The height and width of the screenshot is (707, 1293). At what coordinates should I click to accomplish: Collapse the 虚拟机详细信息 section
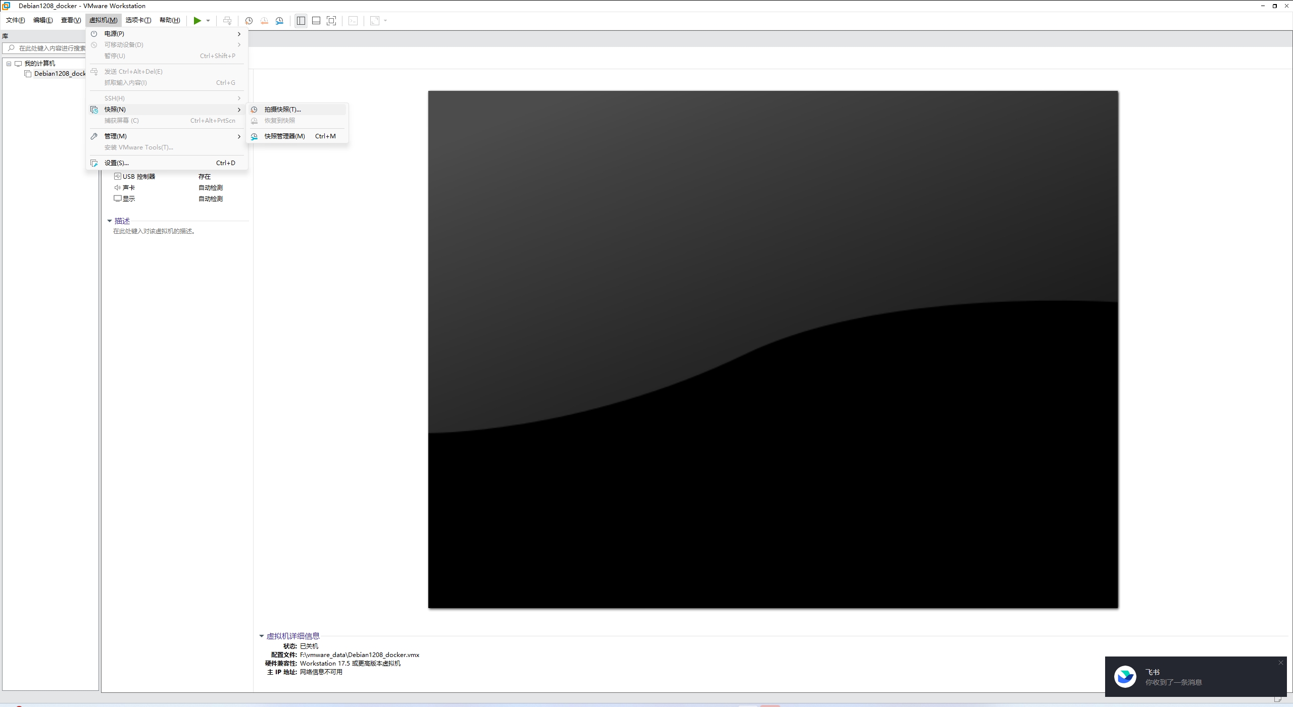262,636
